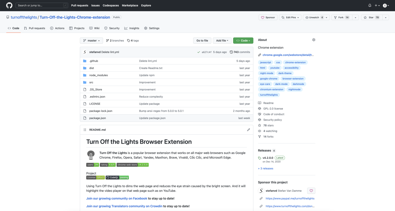The height and width of the screenshot is (211, 395).
Task: Open the chrome.google.com webstore link
Action: point(288,55)
